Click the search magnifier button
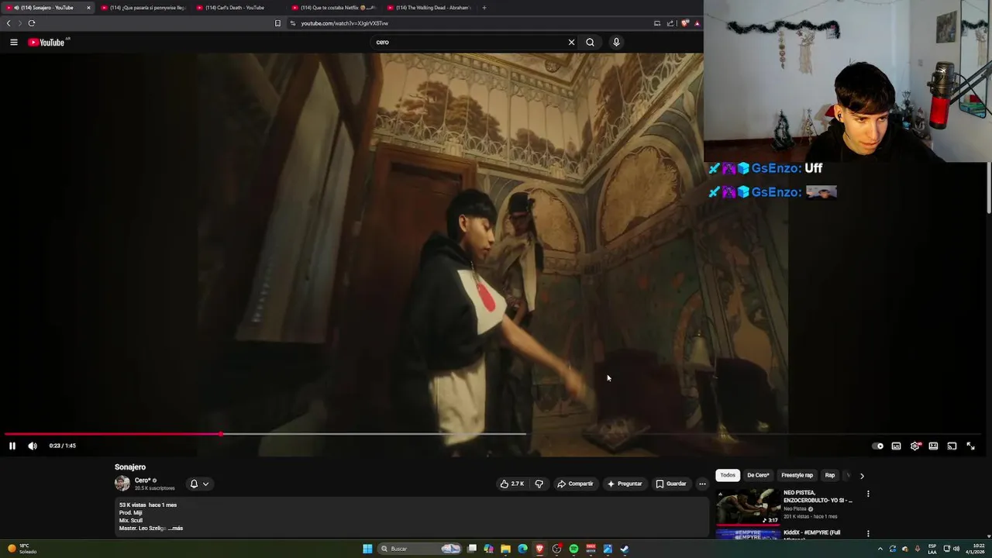 (x=590, y=42)
